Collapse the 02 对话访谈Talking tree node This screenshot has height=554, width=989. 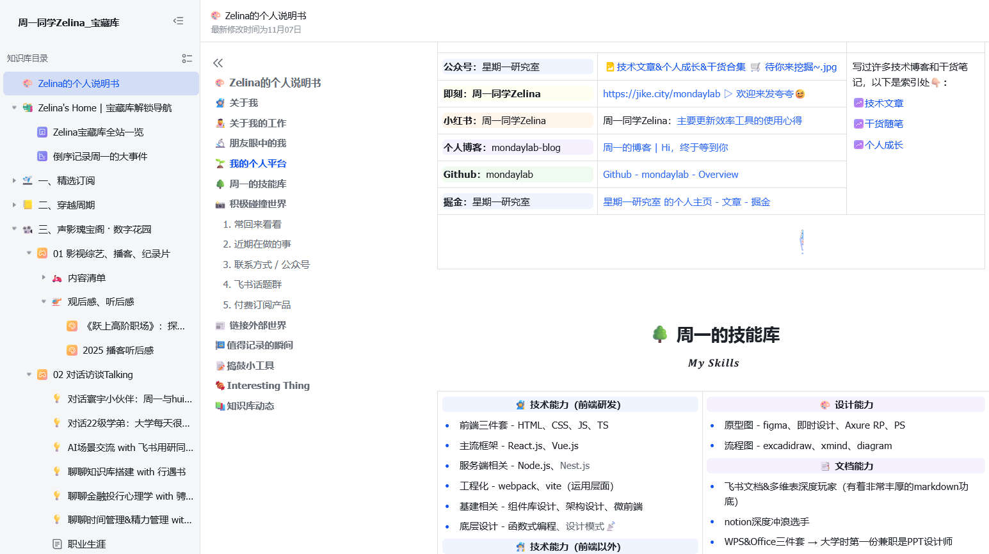pyautogui.click(x=29, y=374)
